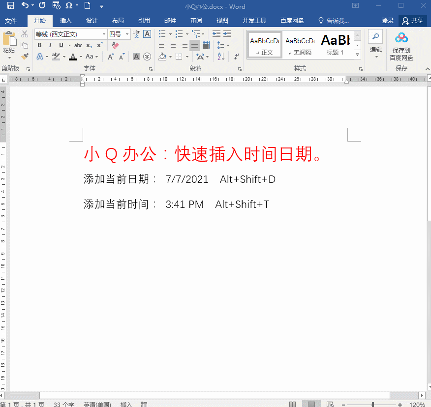Decrease paragraph indent
The height and width of the screenshot is (407, 431).
click(216, 34)
